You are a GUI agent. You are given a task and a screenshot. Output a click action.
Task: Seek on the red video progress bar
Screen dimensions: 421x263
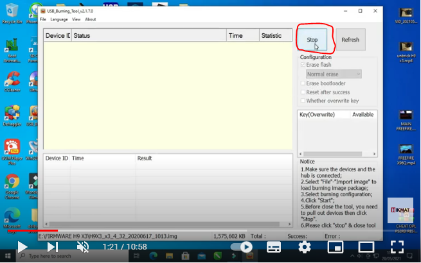33,230
